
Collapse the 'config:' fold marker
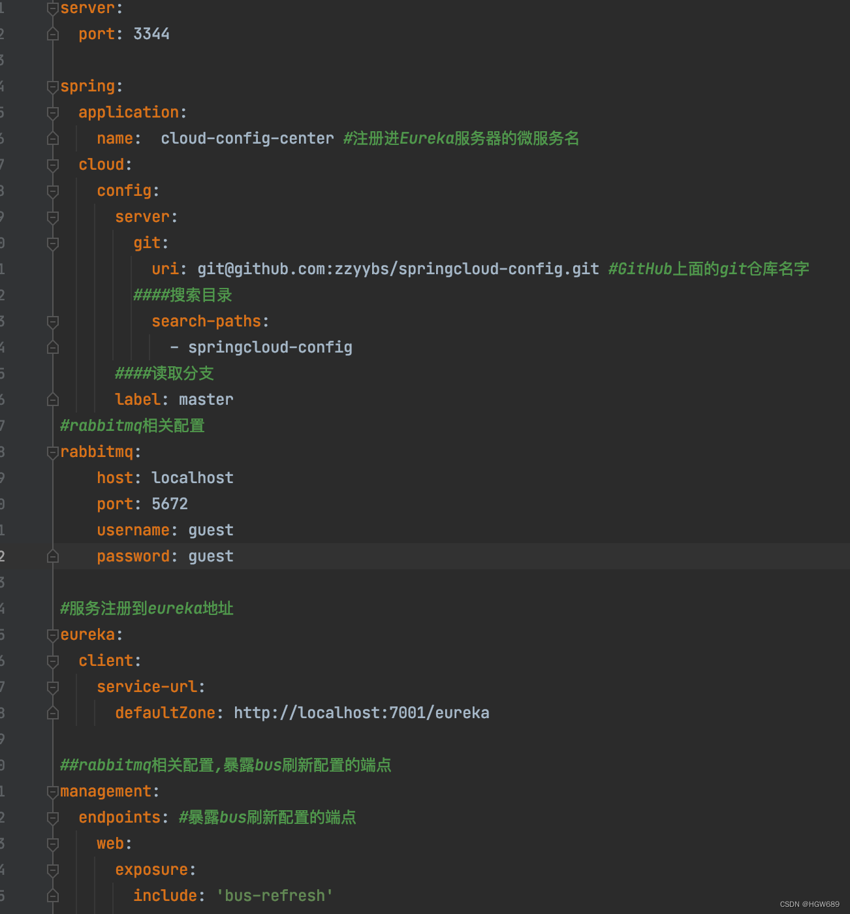click(53, 191)
